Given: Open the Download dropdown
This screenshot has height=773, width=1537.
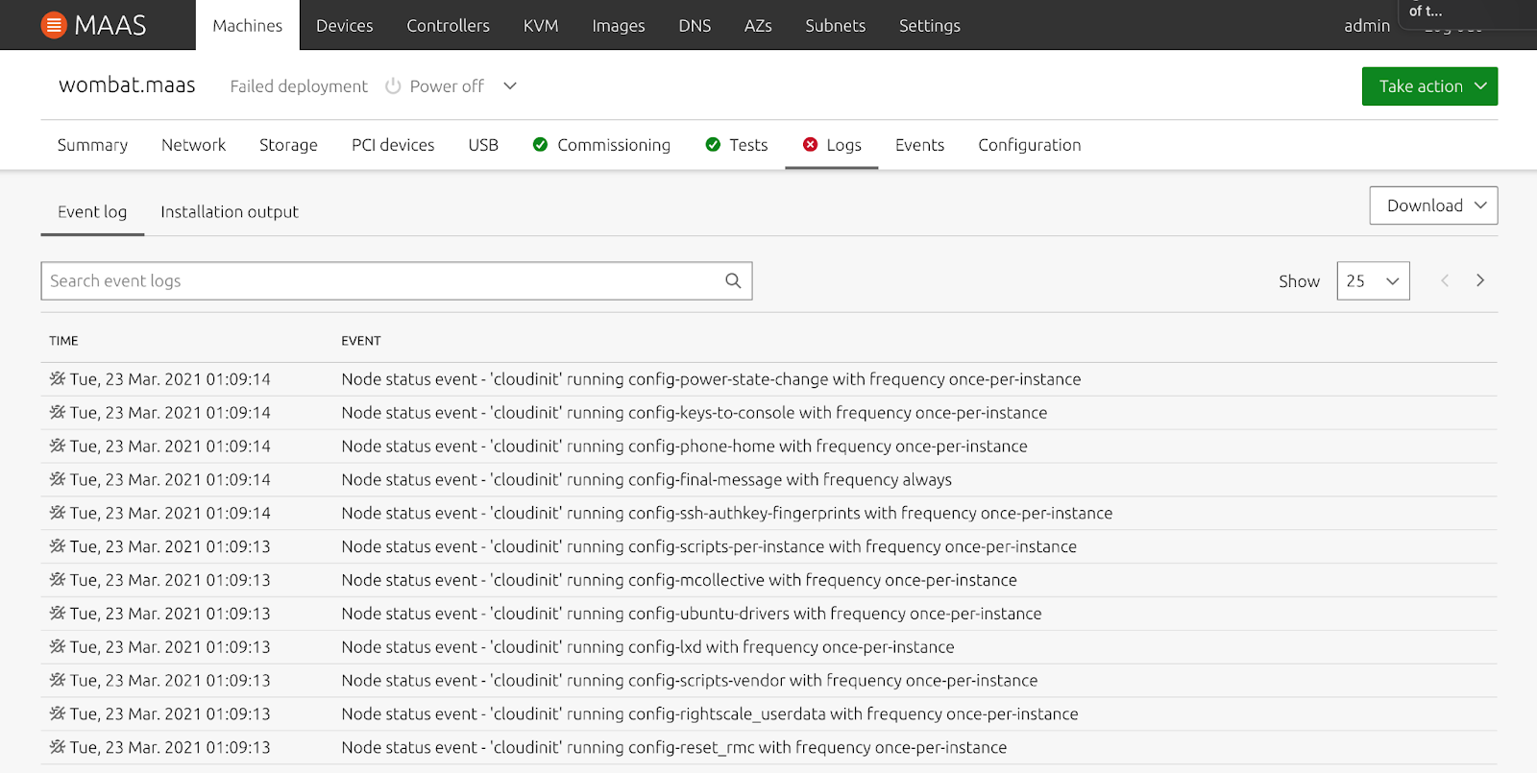Looking at the screenshot, I should click(1433, 205).
